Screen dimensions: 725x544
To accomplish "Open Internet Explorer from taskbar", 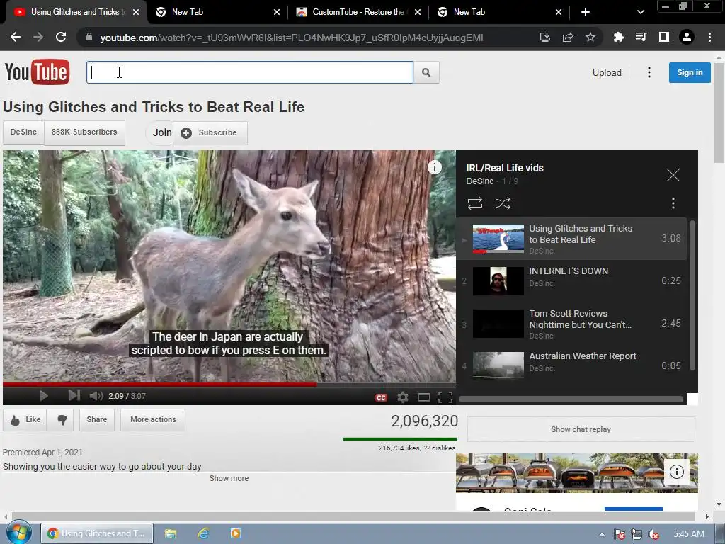I will [203, 533].
